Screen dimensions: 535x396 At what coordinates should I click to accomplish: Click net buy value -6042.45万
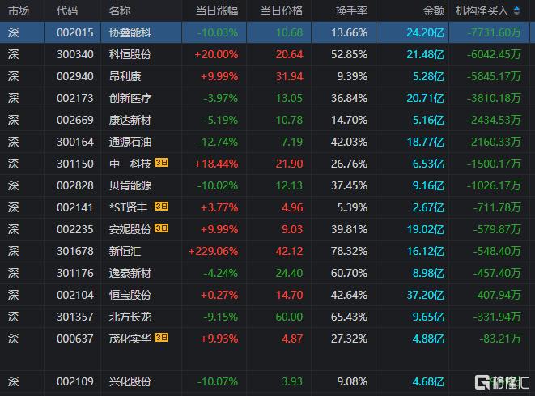click(494, 54)
